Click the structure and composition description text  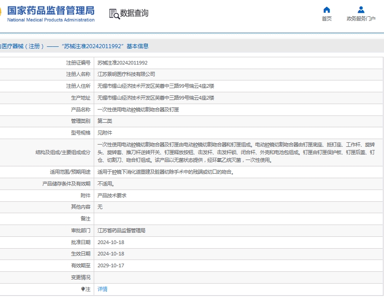tap(236, 152)
